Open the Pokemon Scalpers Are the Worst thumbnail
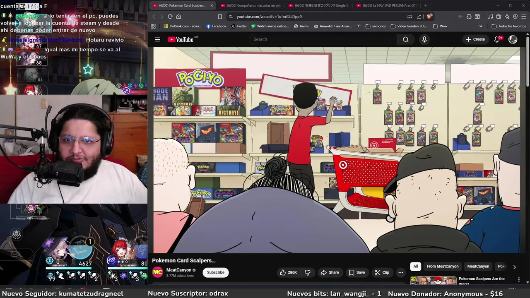Viewport: 530px width, 298px height. point(433,281)
